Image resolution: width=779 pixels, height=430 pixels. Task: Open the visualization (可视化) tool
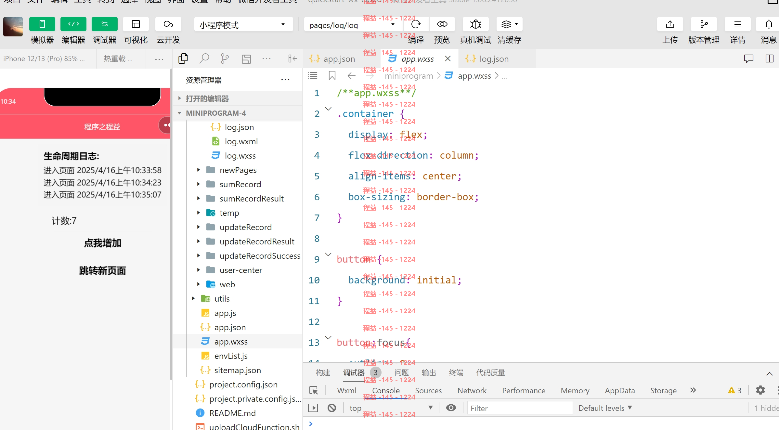[136, 24]
